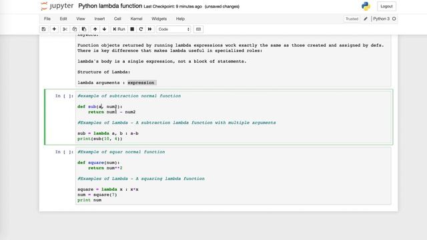Open the Widgets menu

(159, 19)
